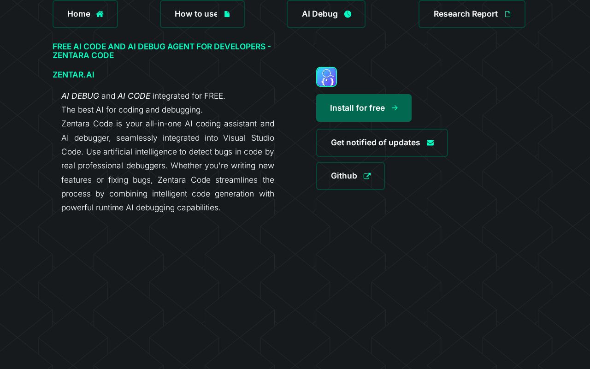Open the Github link
Screen dimensions: 590x369
(x=350, y=176)
